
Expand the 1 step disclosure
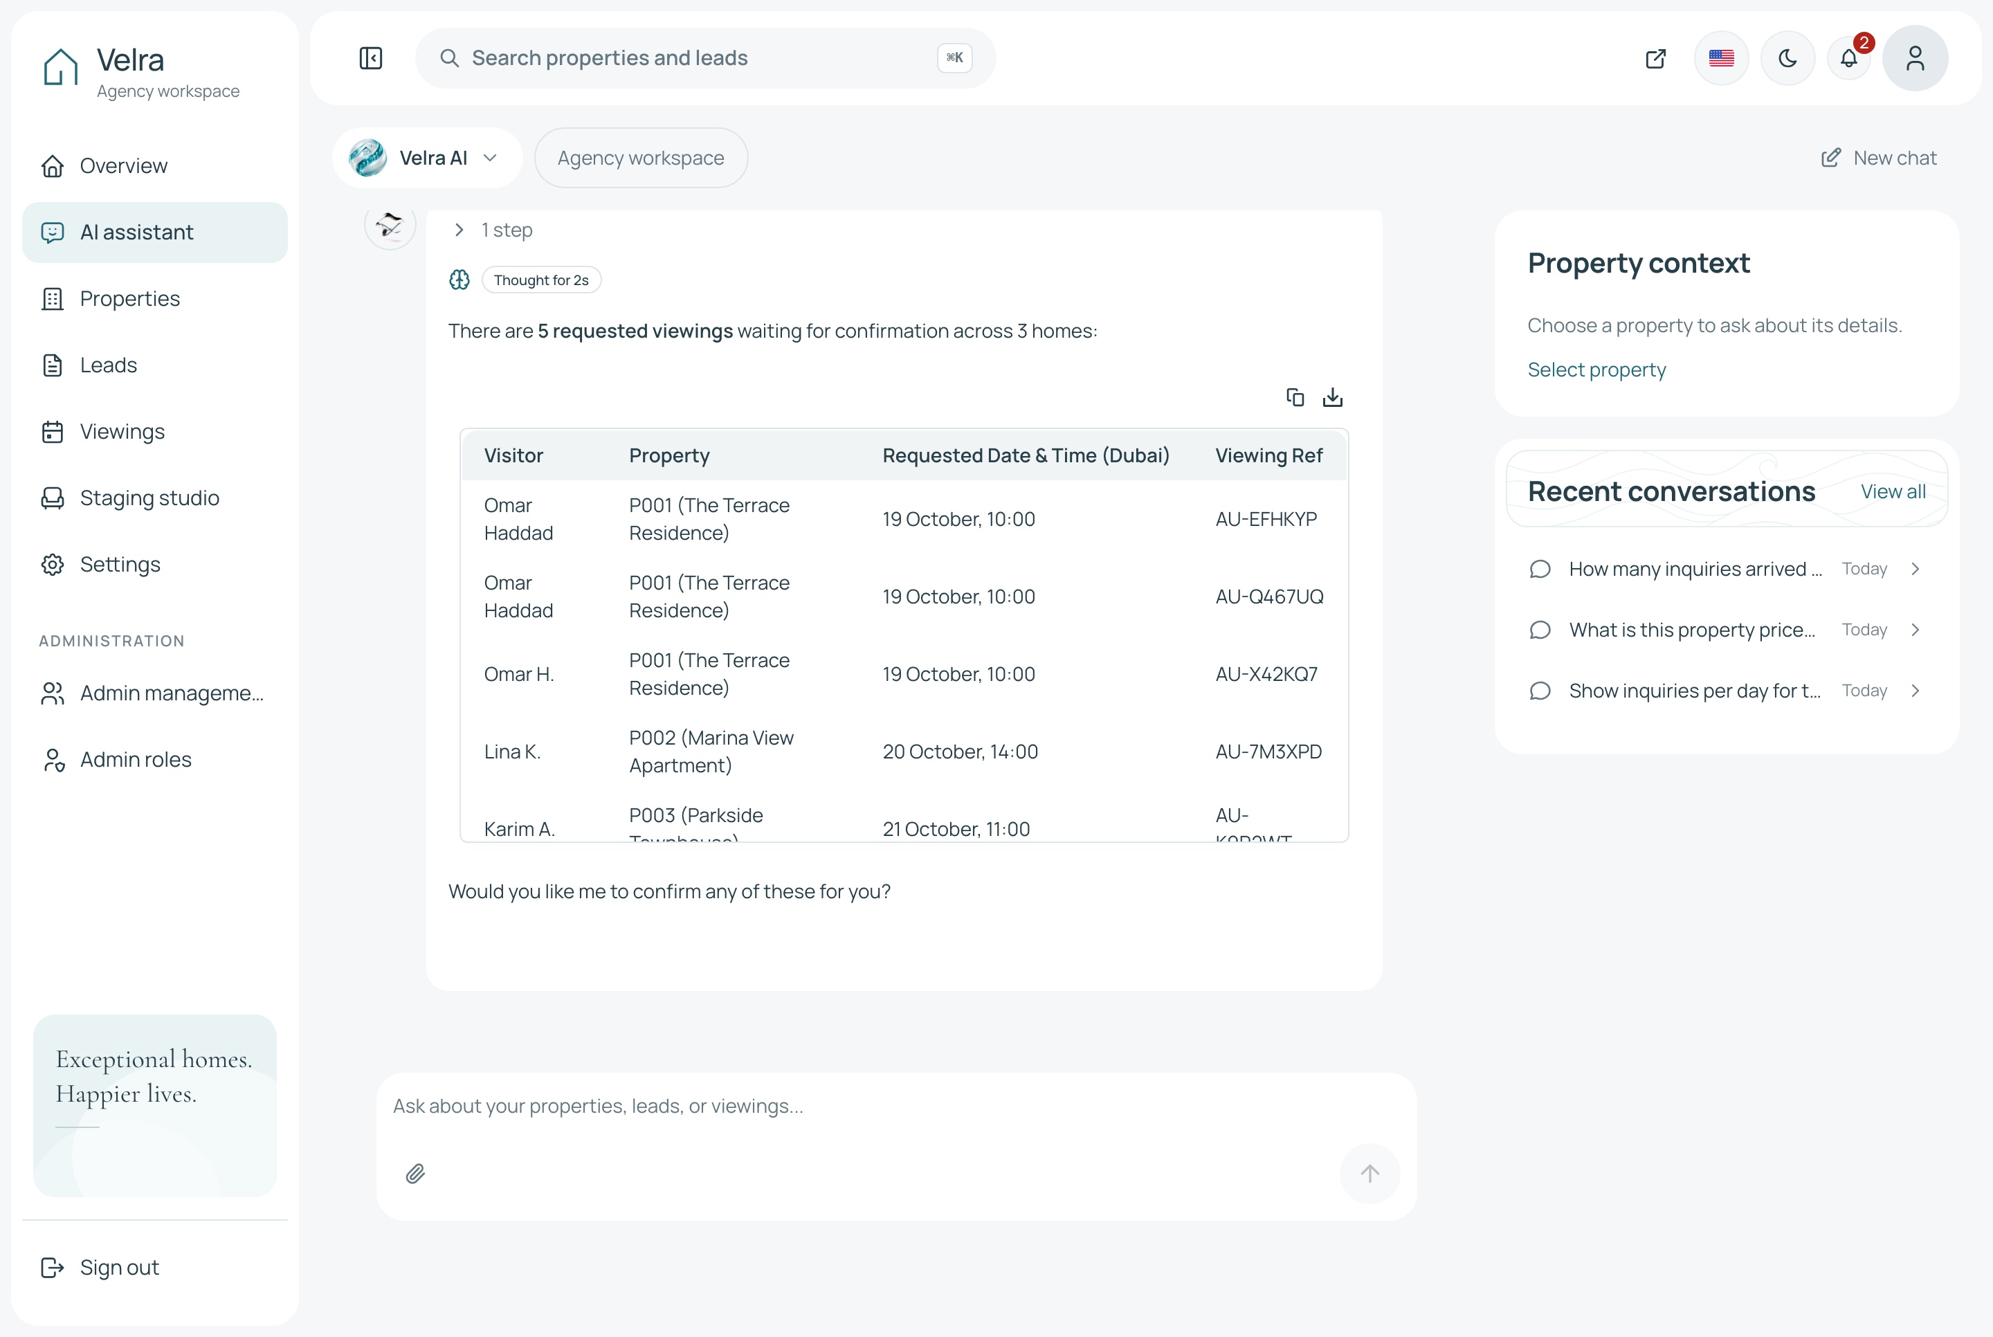point(493,230)
